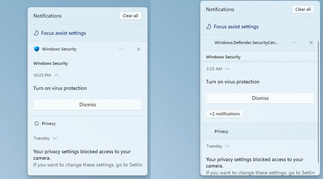
Task: Clear all notifications in the 10:25 PM panel
Action: (x=130, y=16)
